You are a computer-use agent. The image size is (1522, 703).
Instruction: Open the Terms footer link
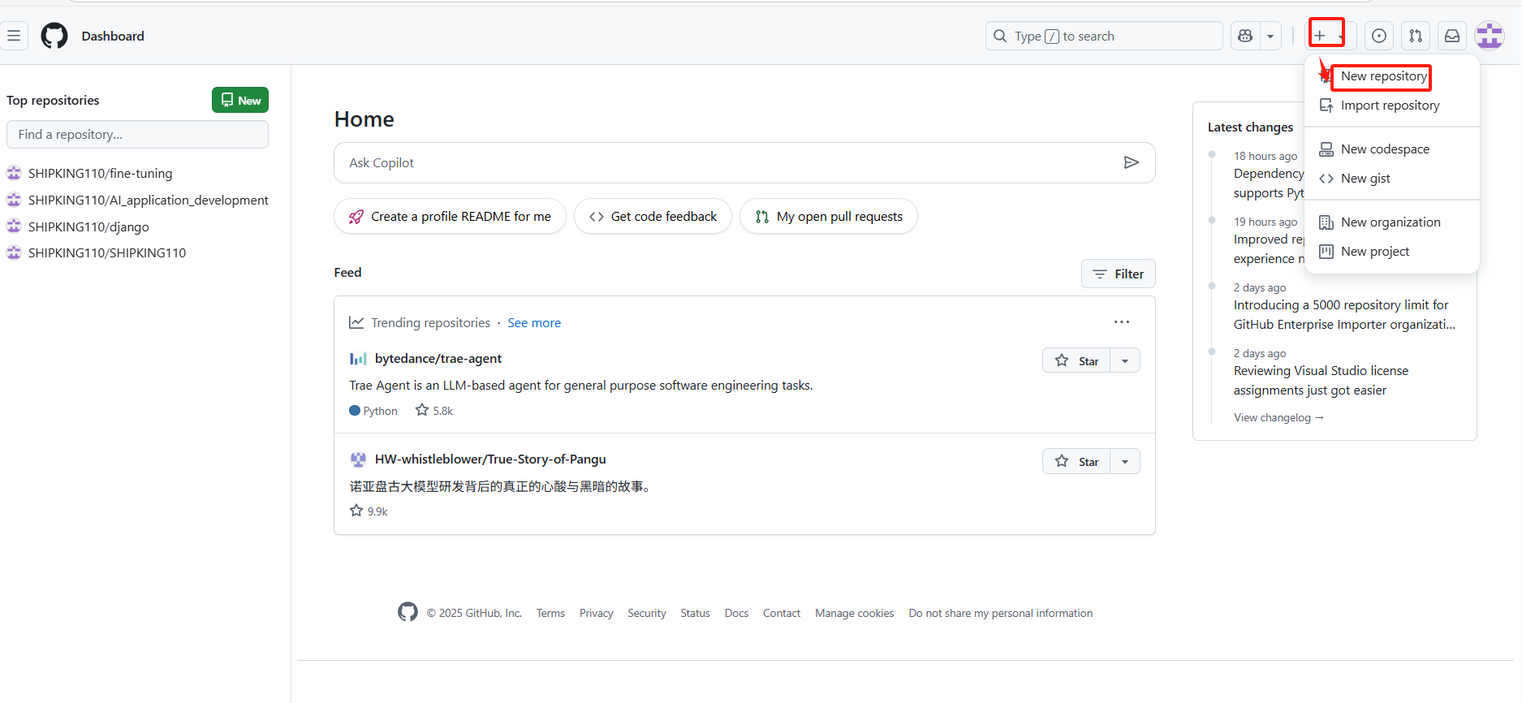550,613
